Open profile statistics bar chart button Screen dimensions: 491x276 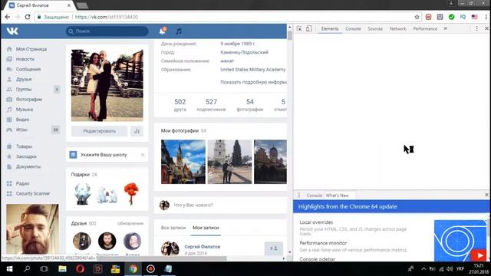[x=137, y=131]
